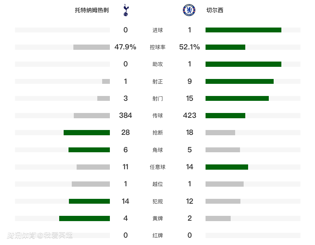The width and height of the screenshot is (315, 245).
Task: Click the 红牌 row label
Action: (x=158, y=235)
